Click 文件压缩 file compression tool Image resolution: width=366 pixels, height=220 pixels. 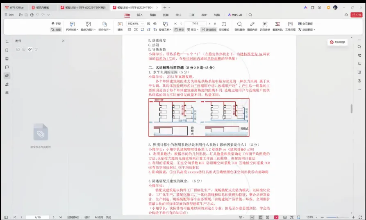290,27
